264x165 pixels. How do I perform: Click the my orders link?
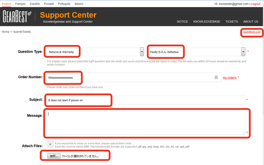pyautogui.click(x=229, y=78)
